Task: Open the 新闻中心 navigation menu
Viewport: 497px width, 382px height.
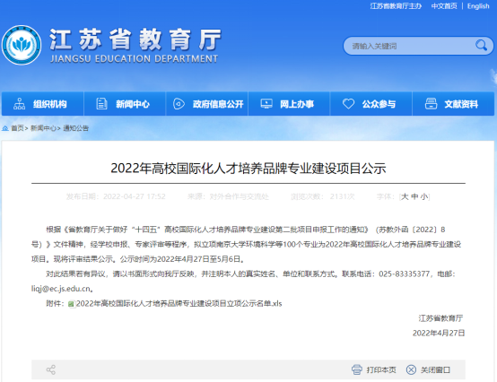Action: (x=125, y=104)
